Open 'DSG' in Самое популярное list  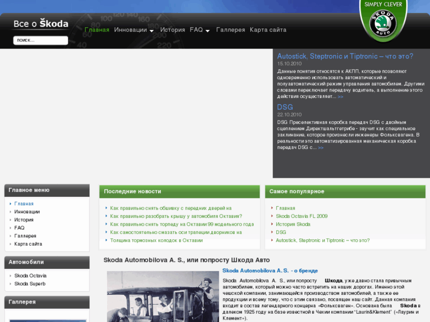click(281, 232)
